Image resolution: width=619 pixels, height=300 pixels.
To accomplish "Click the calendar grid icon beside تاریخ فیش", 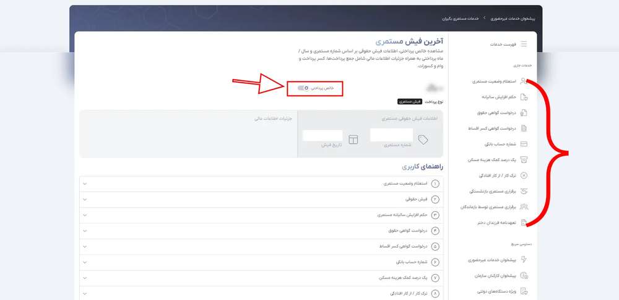I will 353,140.
